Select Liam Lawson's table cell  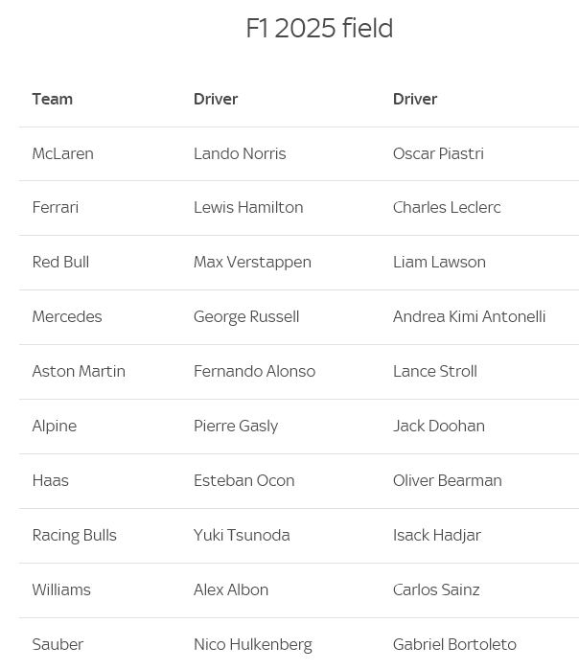click(x=439, y=262)
